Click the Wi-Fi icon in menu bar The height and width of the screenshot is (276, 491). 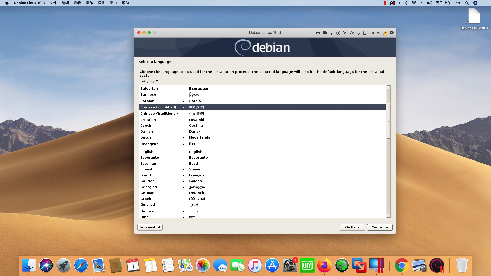point(414,3)
